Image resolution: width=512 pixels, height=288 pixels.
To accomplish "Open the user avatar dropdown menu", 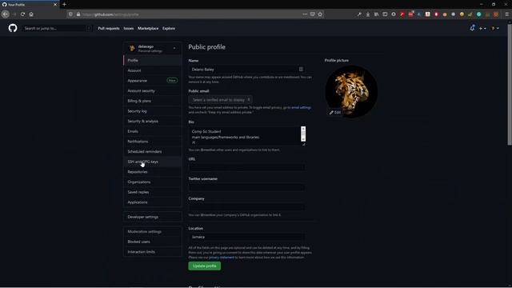I will [495, 29].
